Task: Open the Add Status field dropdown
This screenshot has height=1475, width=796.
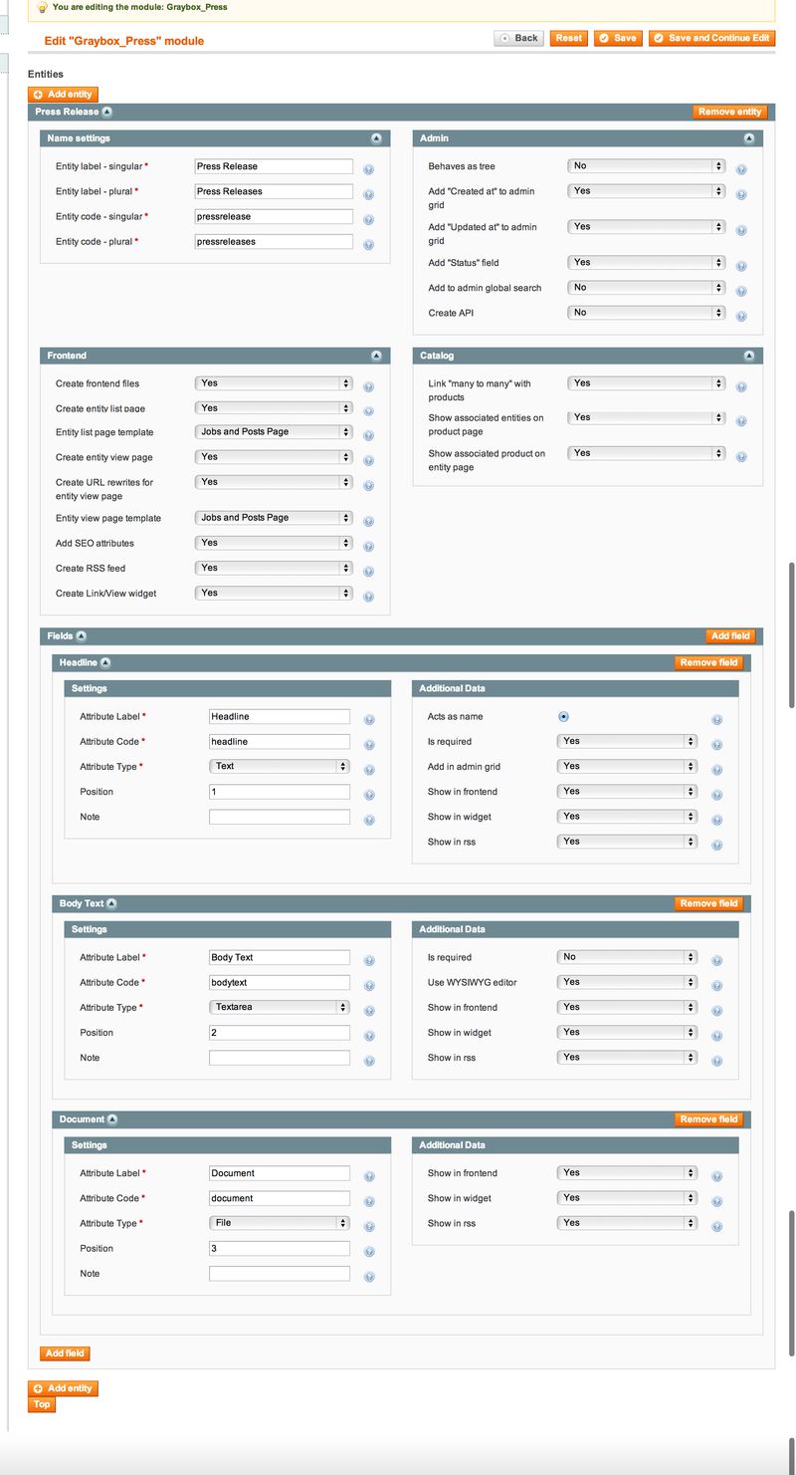Action: tap(646, 263)
